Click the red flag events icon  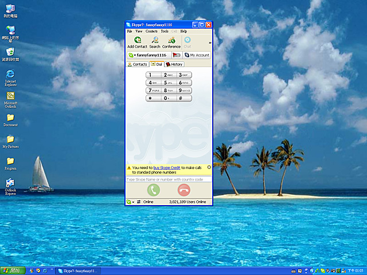177,55
